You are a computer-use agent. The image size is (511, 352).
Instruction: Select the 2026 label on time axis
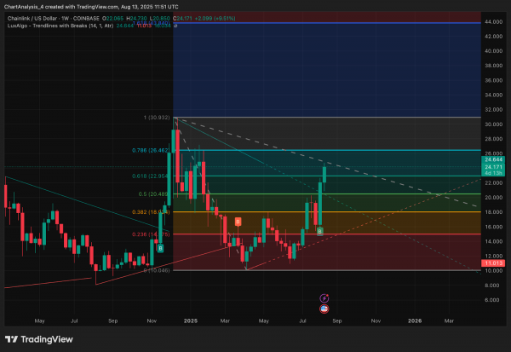[415, 321]
